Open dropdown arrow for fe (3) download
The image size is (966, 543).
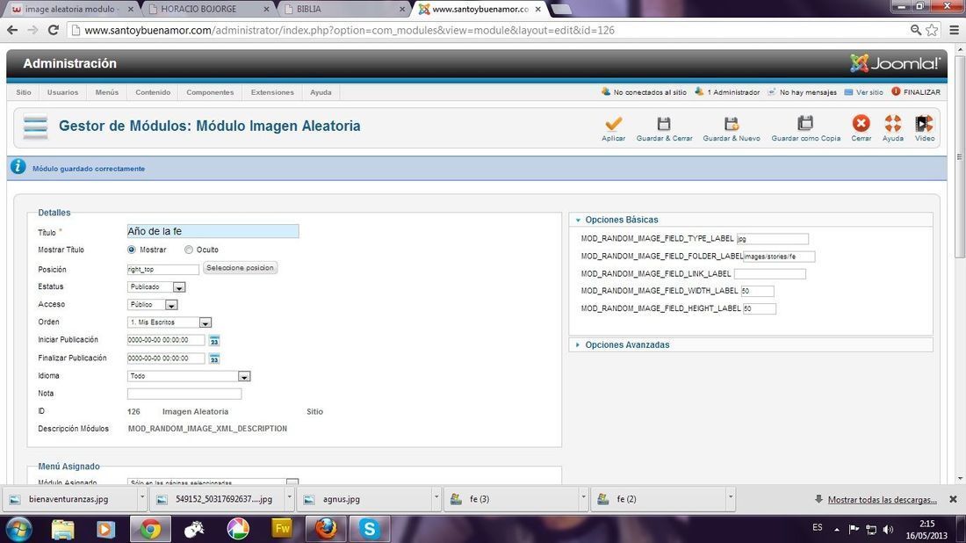583,496
